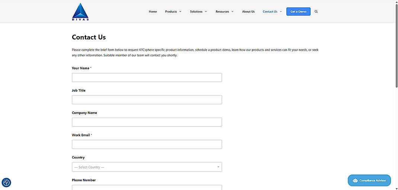The width and height of the screenshot is (398, 190).
Task: Focus the Company Name input field
Action: click(147, 122)
